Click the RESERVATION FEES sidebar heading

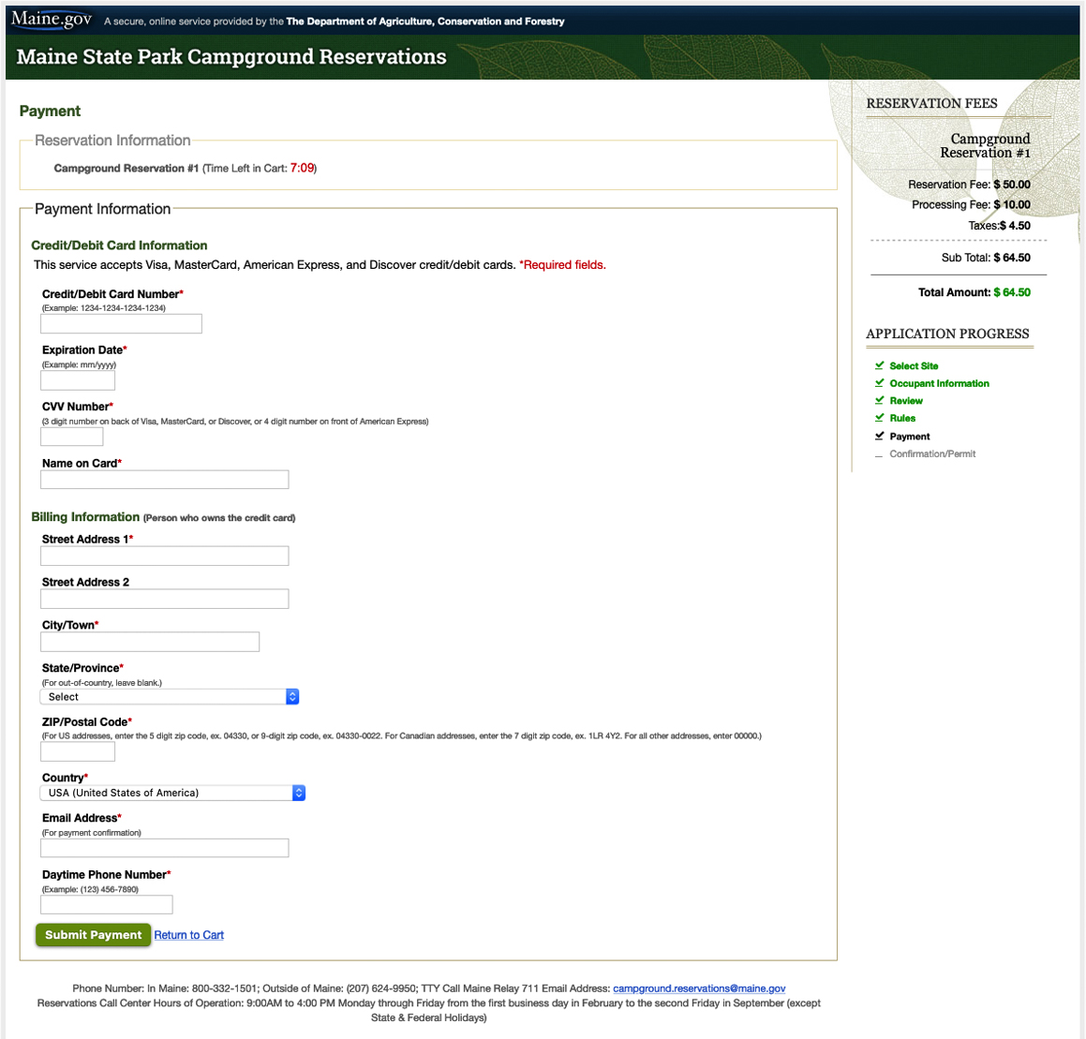click(931, 103)
